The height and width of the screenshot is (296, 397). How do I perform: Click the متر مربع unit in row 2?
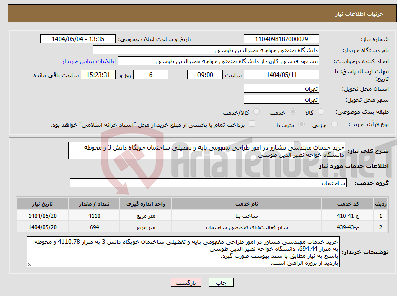click(146, 227)
